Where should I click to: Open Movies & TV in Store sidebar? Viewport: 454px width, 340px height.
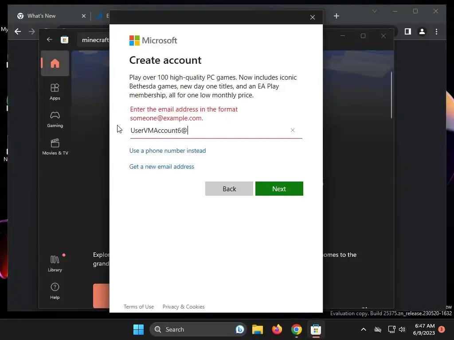pyautogui.click(x=55, y=147)
